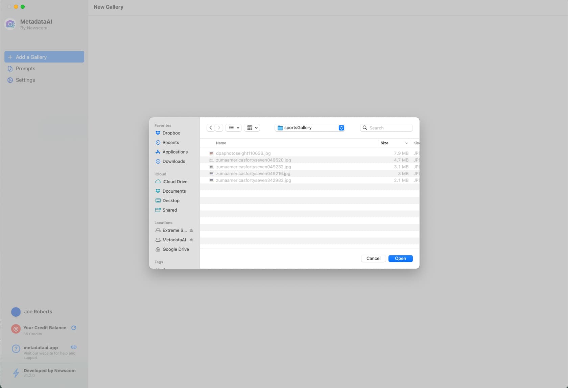This screenshot has width=568, height=388.
Task: Click the Joe Roberts profile avatar
Action: [x=16, y=312]
